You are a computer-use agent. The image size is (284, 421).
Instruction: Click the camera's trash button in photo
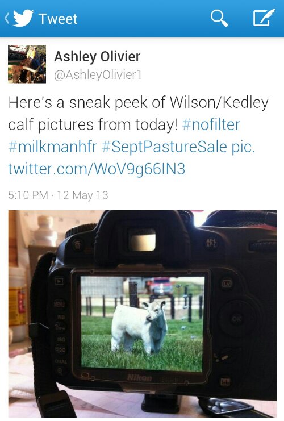coord(78,245)
